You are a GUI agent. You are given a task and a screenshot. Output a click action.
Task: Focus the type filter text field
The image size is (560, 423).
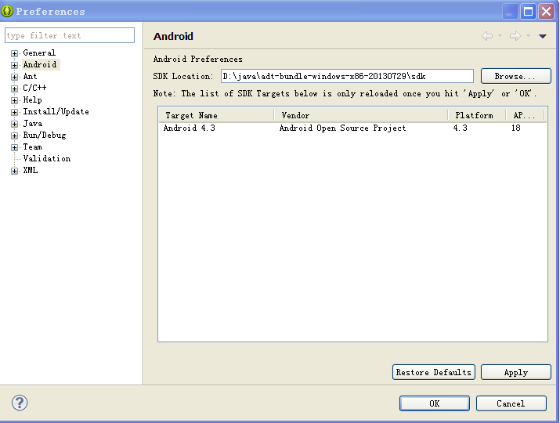pos(70,35)
